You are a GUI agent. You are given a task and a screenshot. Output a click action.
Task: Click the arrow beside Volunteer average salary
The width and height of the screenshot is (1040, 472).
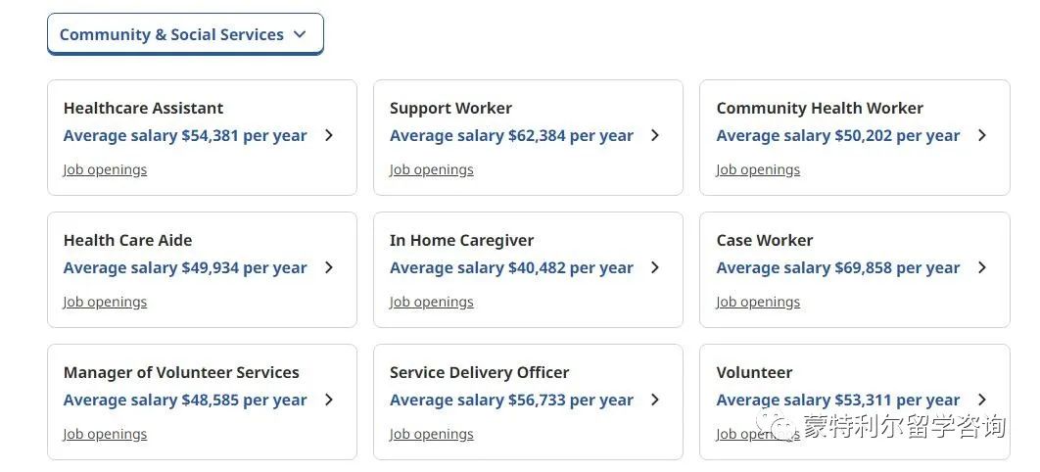tap(982, 400)
